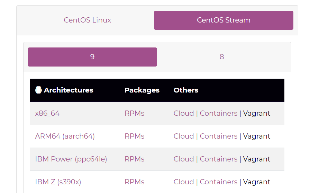The height and width of the screenshot is (193, 310).
Task: Click the Architectures column header
Action: point(69,90)
